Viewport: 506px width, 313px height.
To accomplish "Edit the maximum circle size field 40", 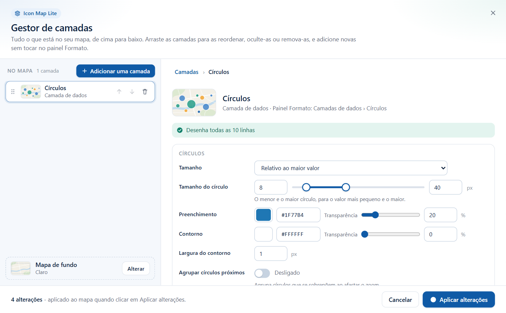I will 446,187.
